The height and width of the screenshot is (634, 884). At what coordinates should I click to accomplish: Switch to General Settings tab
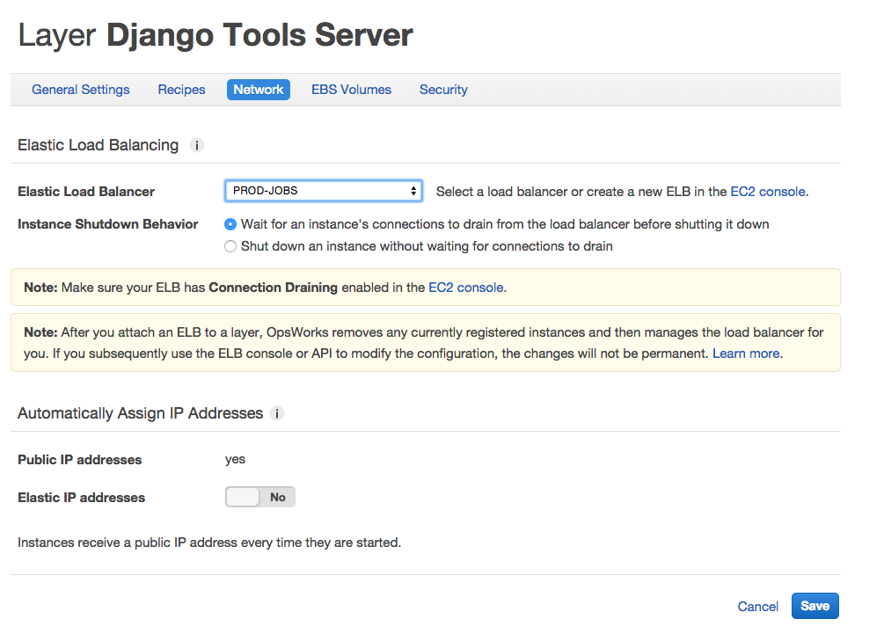[x=81, y=90]
